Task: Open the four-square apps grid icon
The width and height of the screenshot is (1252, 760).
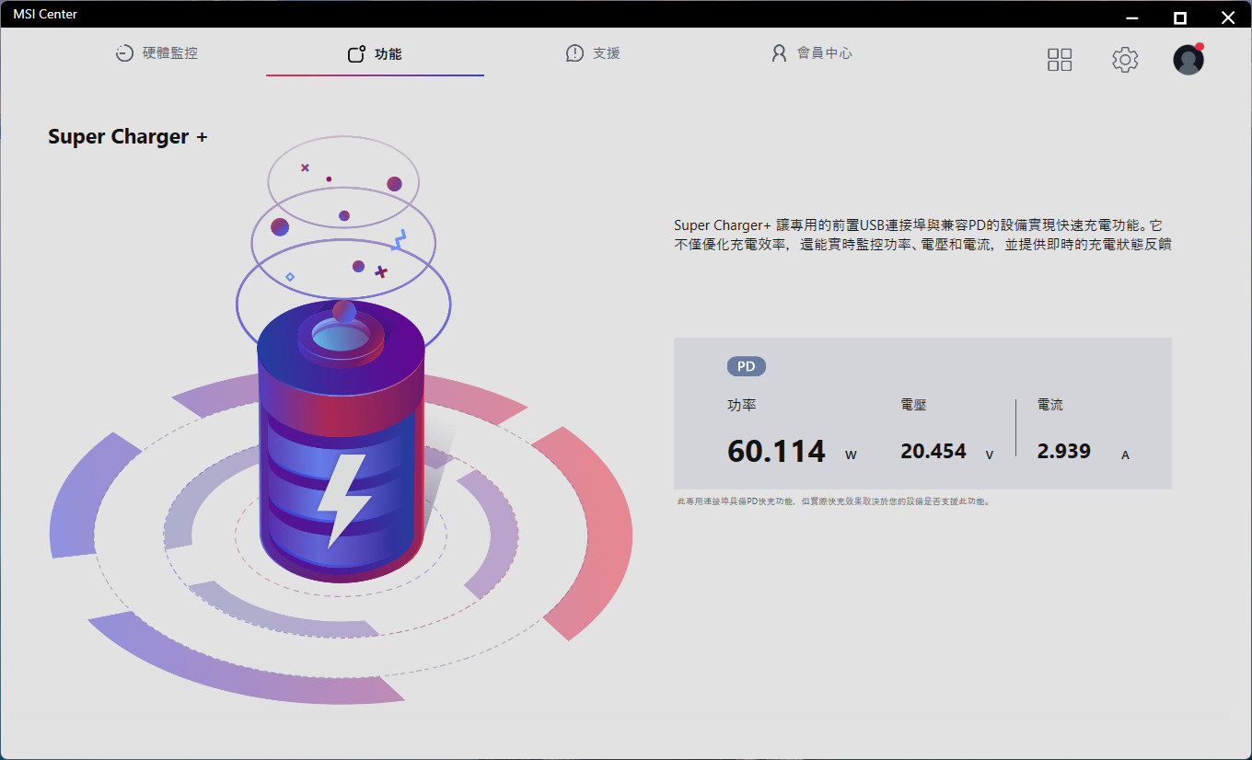Action: pyautogui.click(x=1060, y=60)
